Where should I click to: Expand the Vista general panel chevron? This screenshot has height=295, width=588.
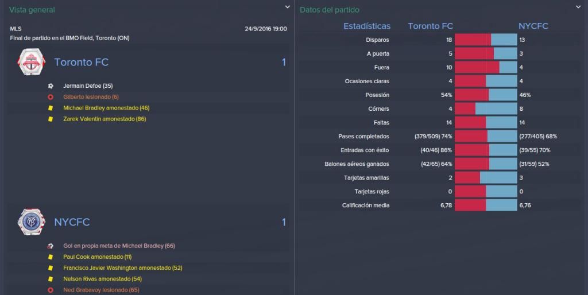(x=287, y=7)
